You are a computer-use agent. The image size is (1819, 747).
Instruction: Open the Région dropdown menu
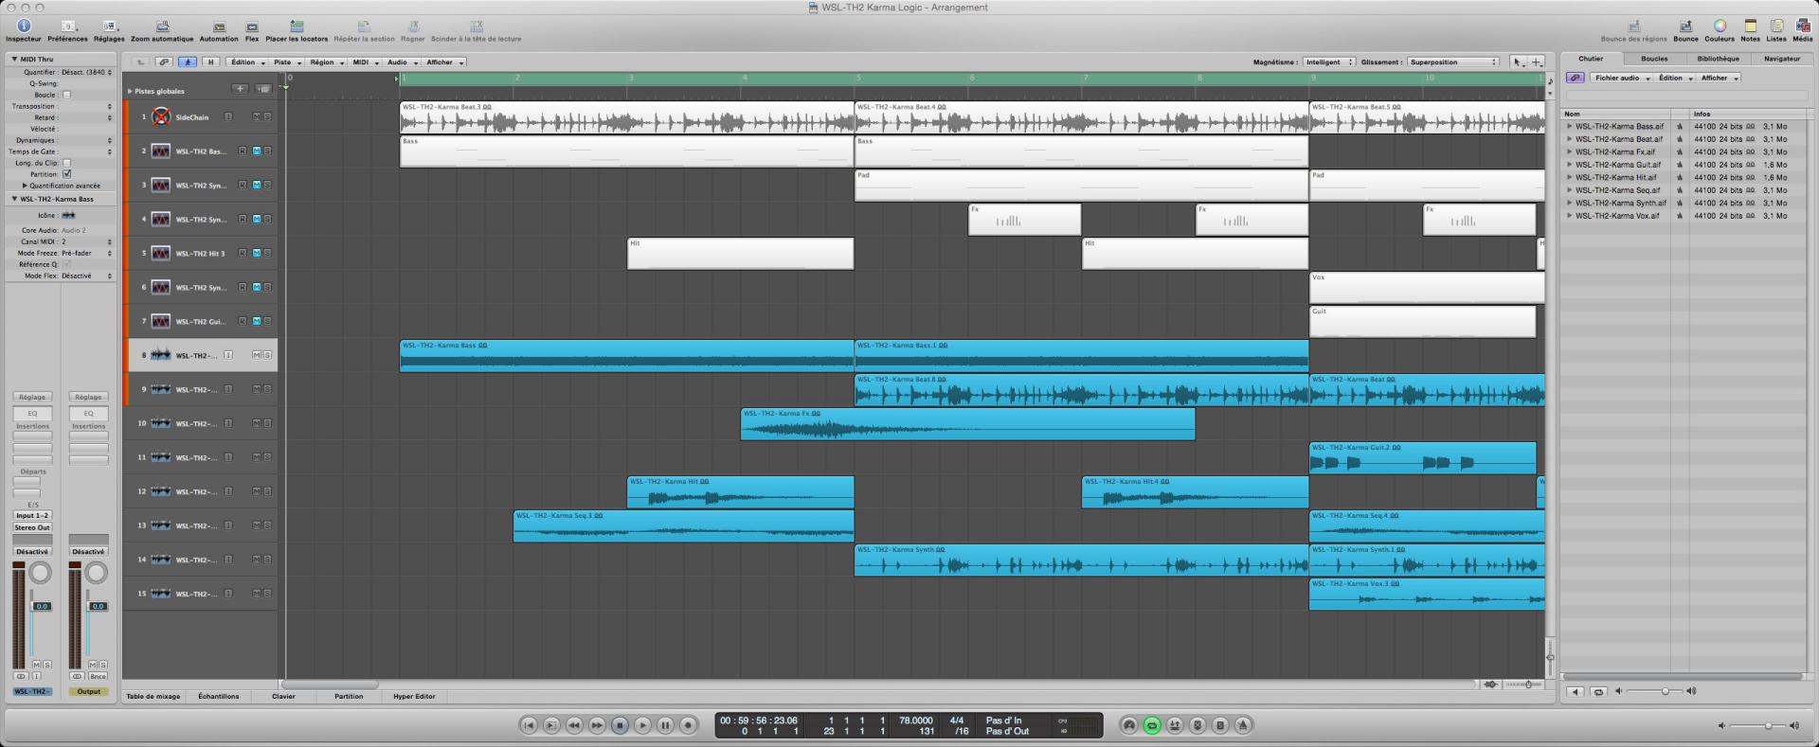pyautogui.click(x=325, y=62)
